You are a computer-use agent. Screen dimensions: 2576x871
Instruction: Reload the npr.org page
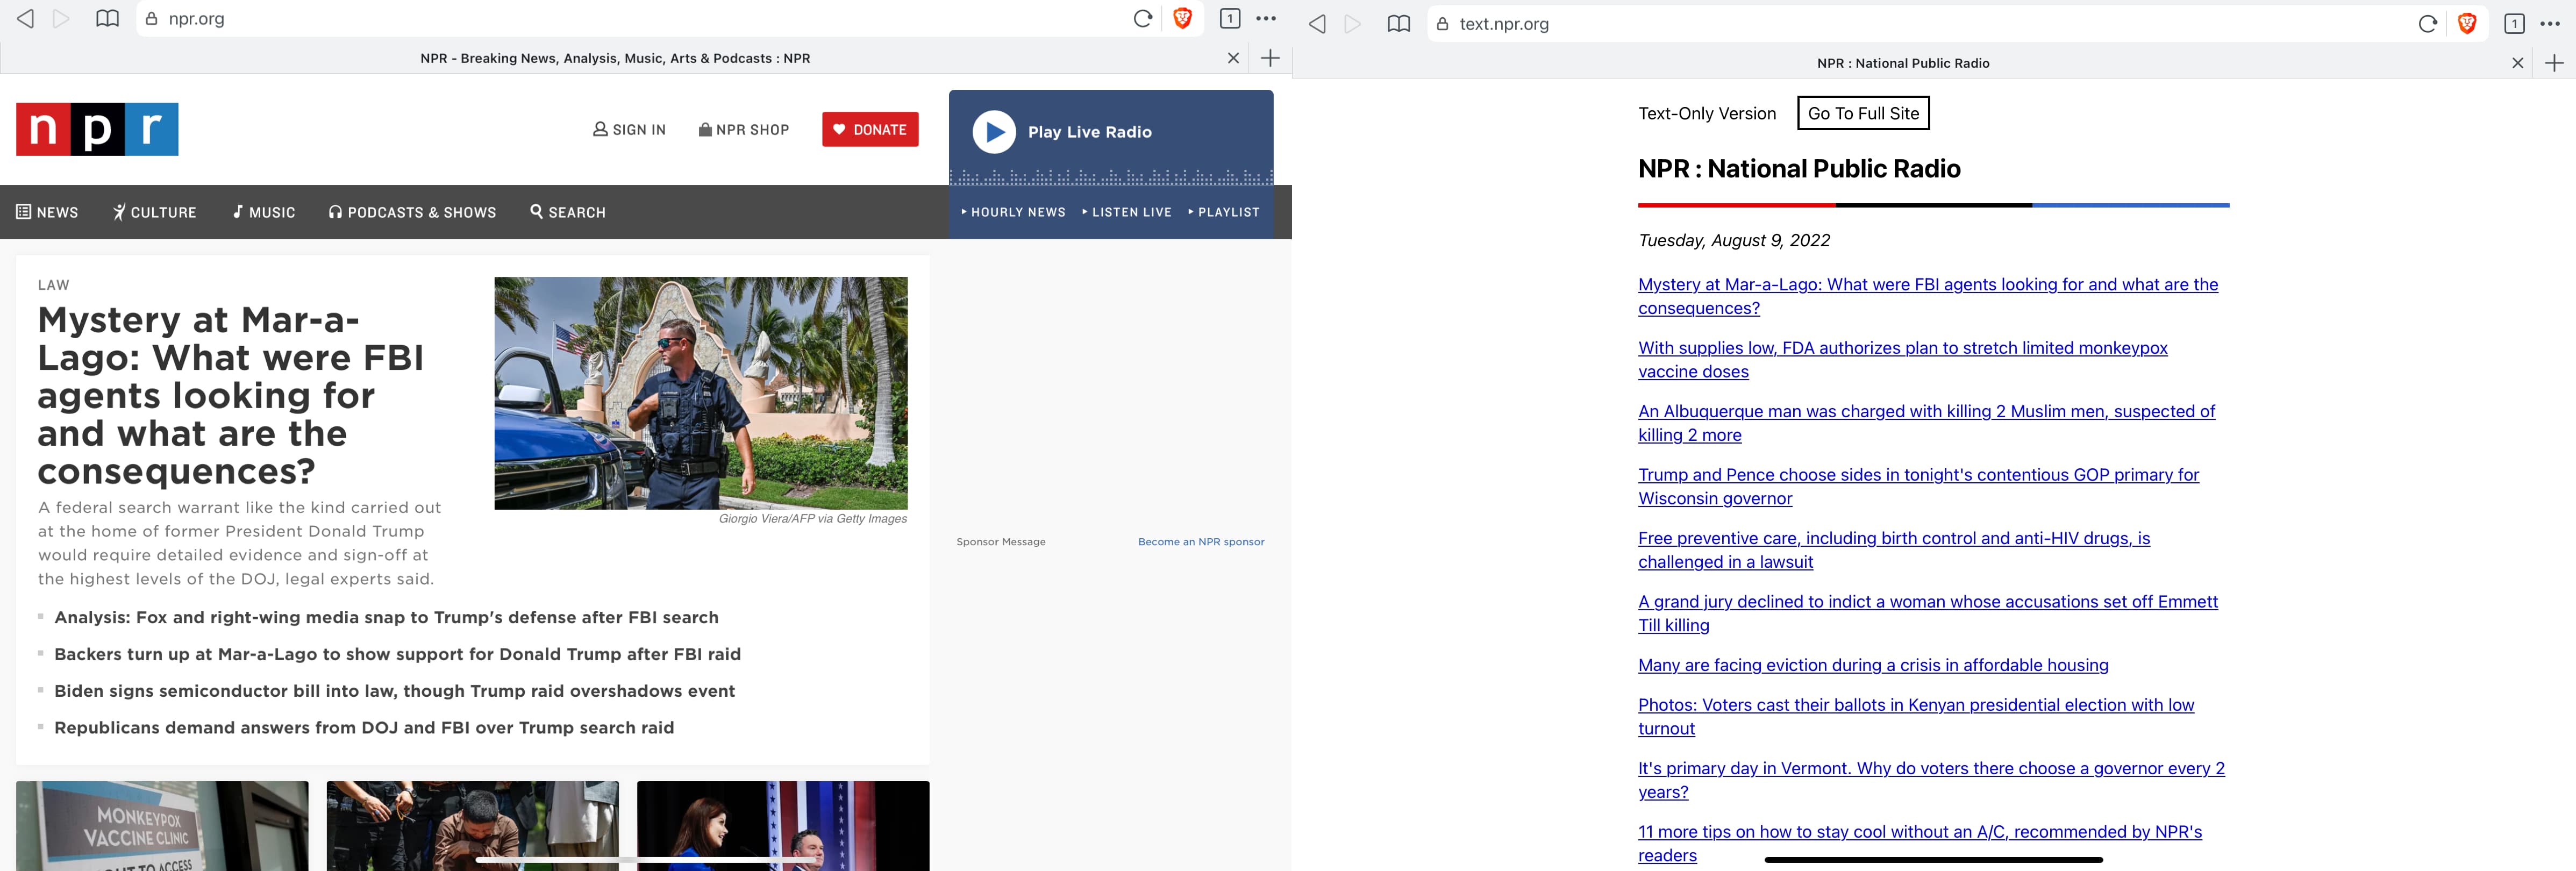1142,19
